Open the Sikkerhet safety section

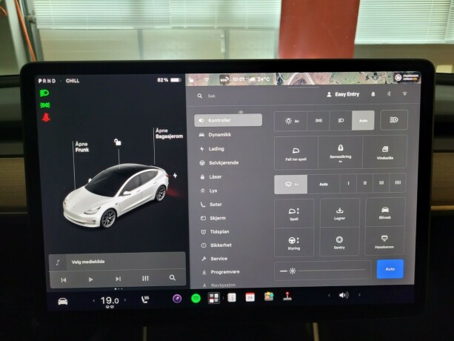[x=216, y=245]
